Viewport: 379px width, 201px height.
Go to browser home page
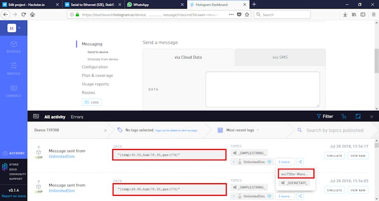[x=32, y=14]
